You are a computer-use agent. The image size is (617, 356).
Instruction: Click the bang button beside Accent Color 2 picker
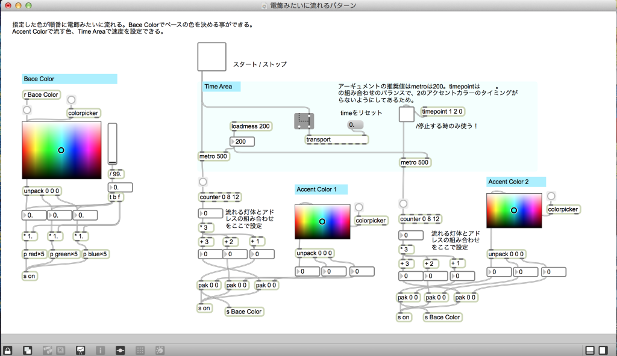click(x=552, y=197)
